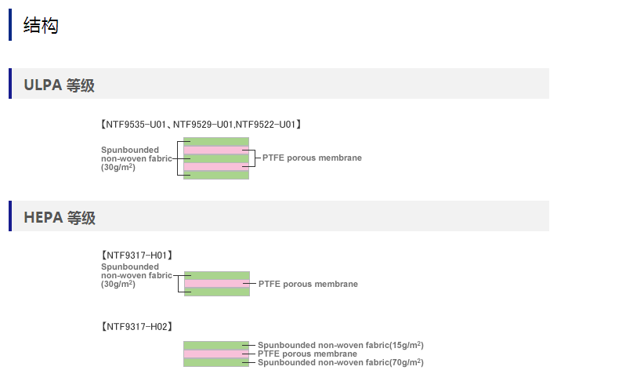Click the Spunbounded non-woven fabric(15g/m2) label
626x381 pixels.
pyautogui.click(x=341, y=345)
